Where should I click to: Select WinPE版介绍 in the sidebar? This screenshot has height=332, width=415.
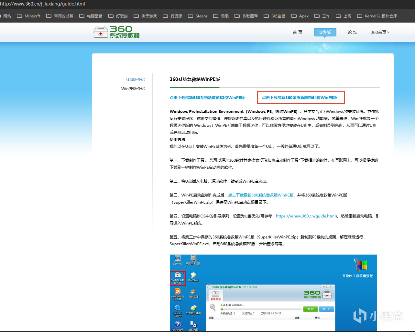133,88
